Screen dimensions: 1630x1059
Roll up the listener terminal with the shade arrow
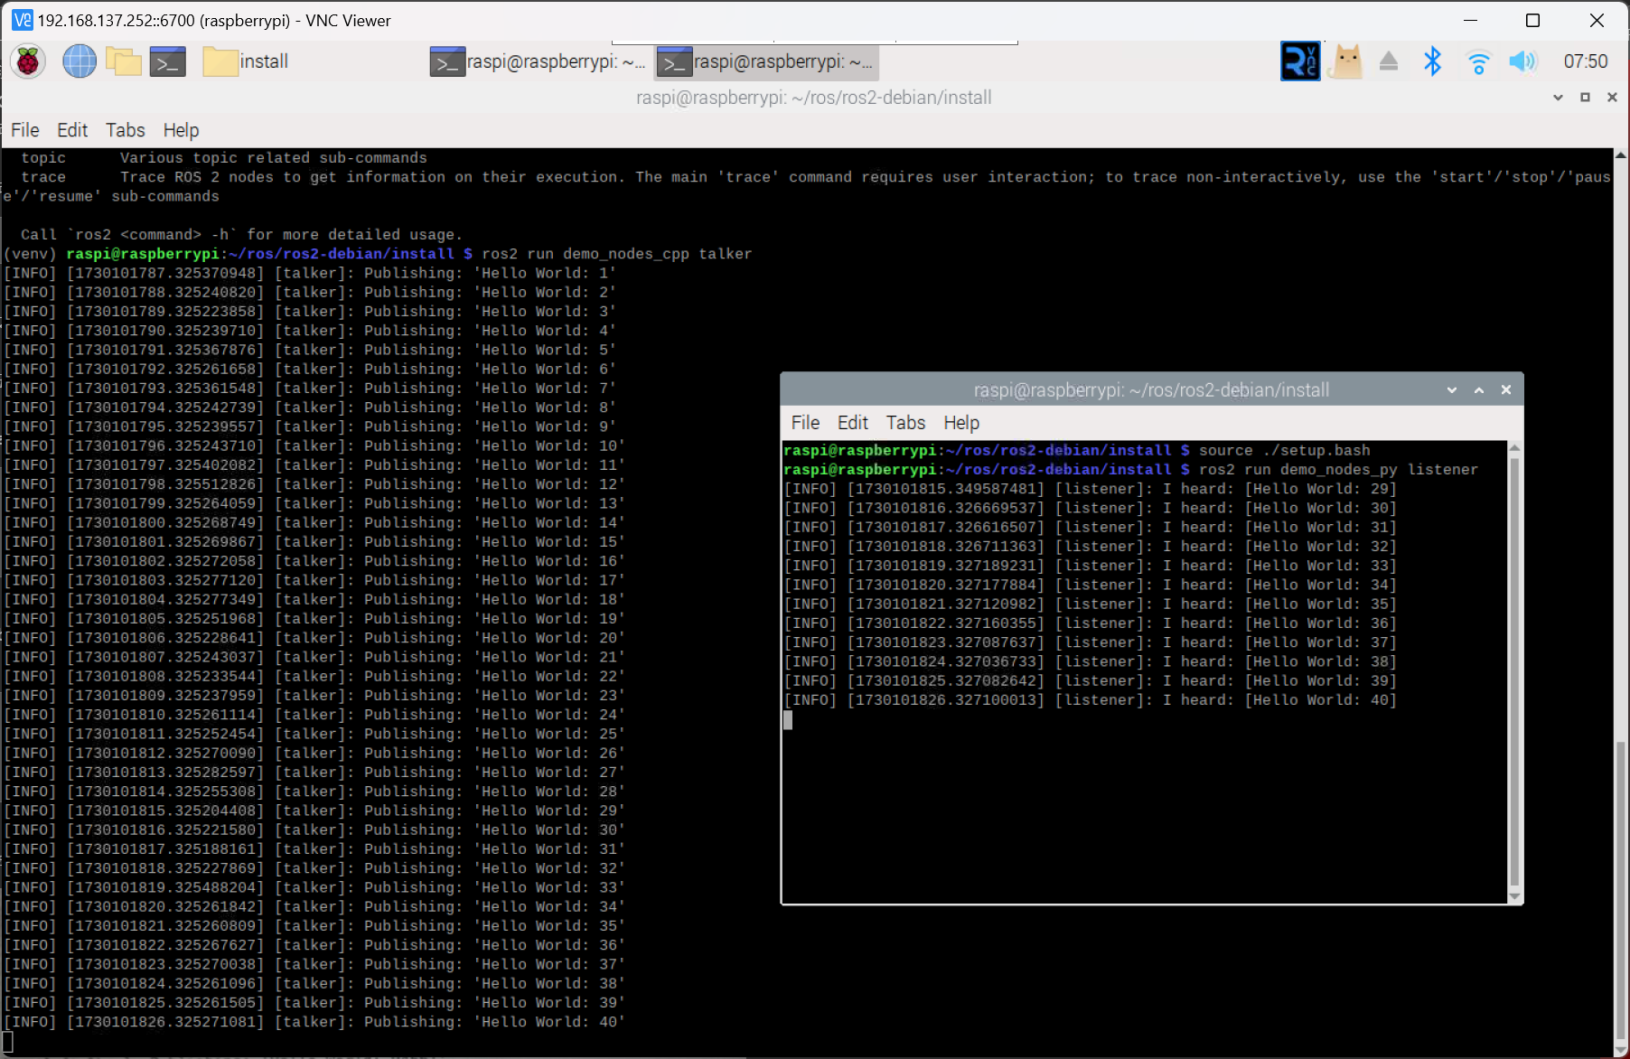[x=1479, y=389]
